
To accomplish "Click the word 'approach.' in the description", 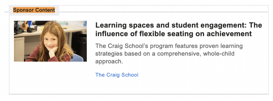I will 109,62.
